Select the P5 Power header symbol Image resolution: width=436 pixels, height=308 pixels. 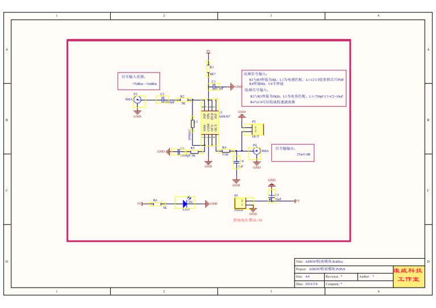point(244,203)
